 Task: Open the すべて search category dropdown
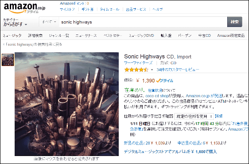pos(49,22)
